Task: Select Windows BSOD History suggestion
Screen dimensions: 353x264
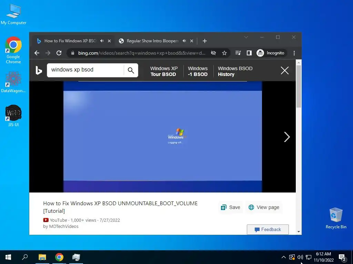Action: pos(235,71)
